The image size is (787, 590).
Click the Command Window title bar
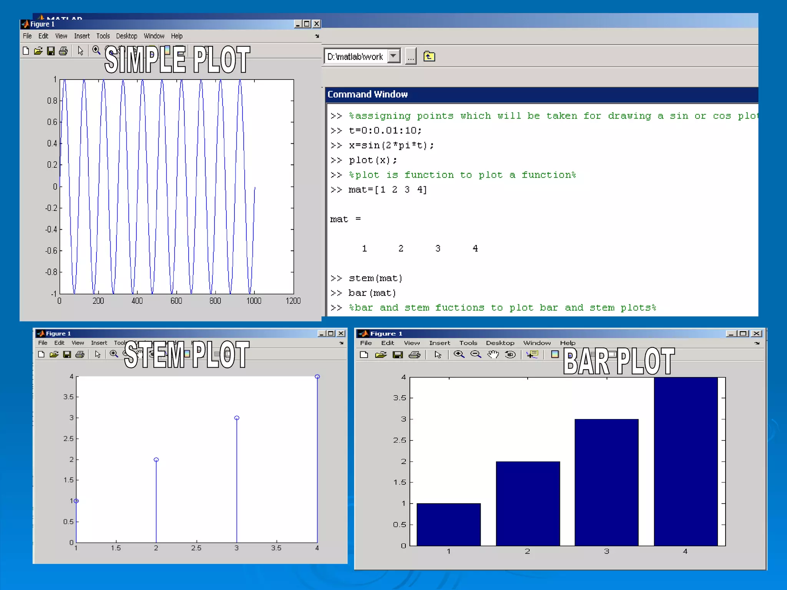pyautogui.click(x=542, y=94)
